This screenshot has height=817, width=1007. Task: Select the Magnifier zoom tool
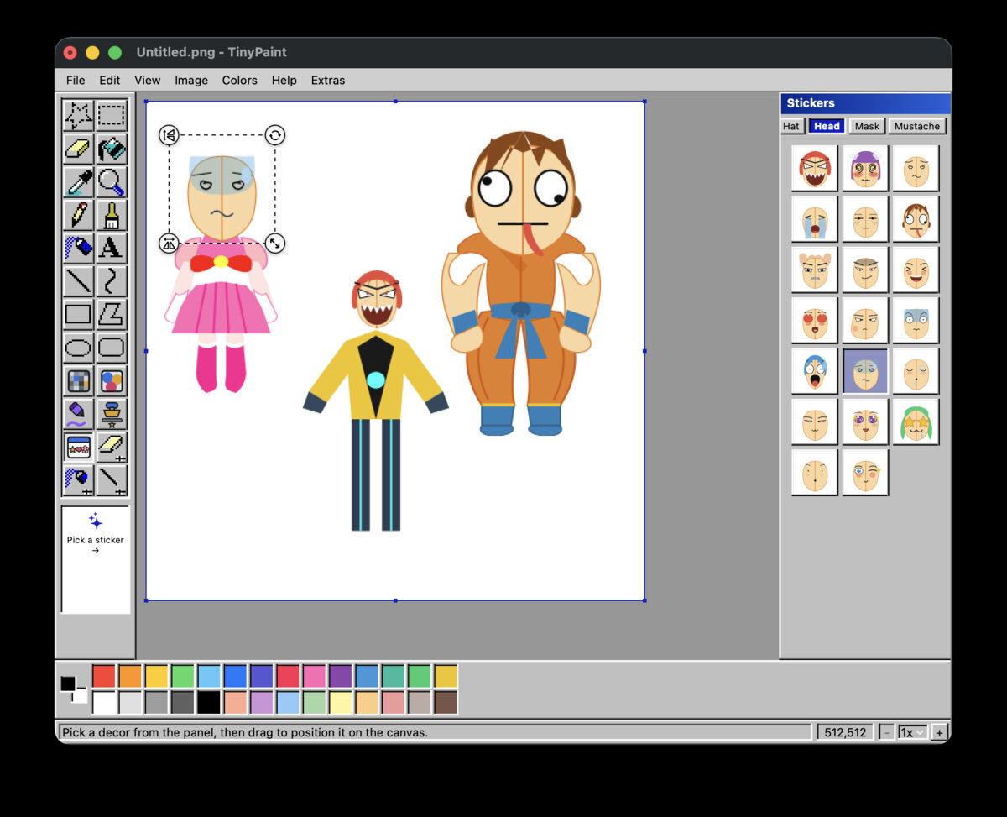[x=111, y=181]
